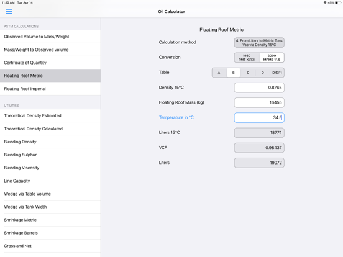Open Wedge via Table Volume
Screen dimensions: 343x257
pyautogui.click(x=50, y=194)
